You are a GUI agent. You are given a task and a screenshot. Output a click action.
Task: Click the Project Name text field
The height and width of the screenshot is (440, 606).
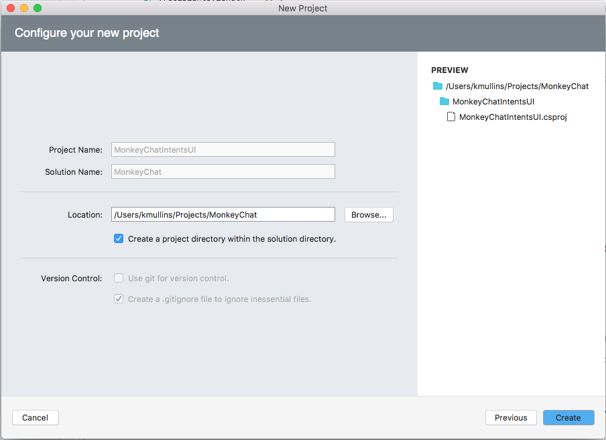[x=223, y=149]
